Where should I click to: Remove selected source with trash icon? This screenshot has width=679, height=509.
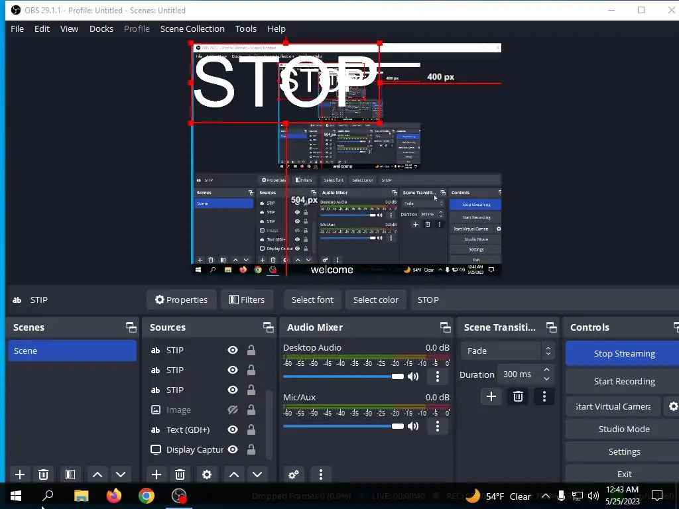(x=180, y=475)
